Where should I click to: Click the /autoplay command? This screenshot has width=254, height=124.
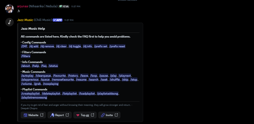pyautogui.click(x=27, y=76)
